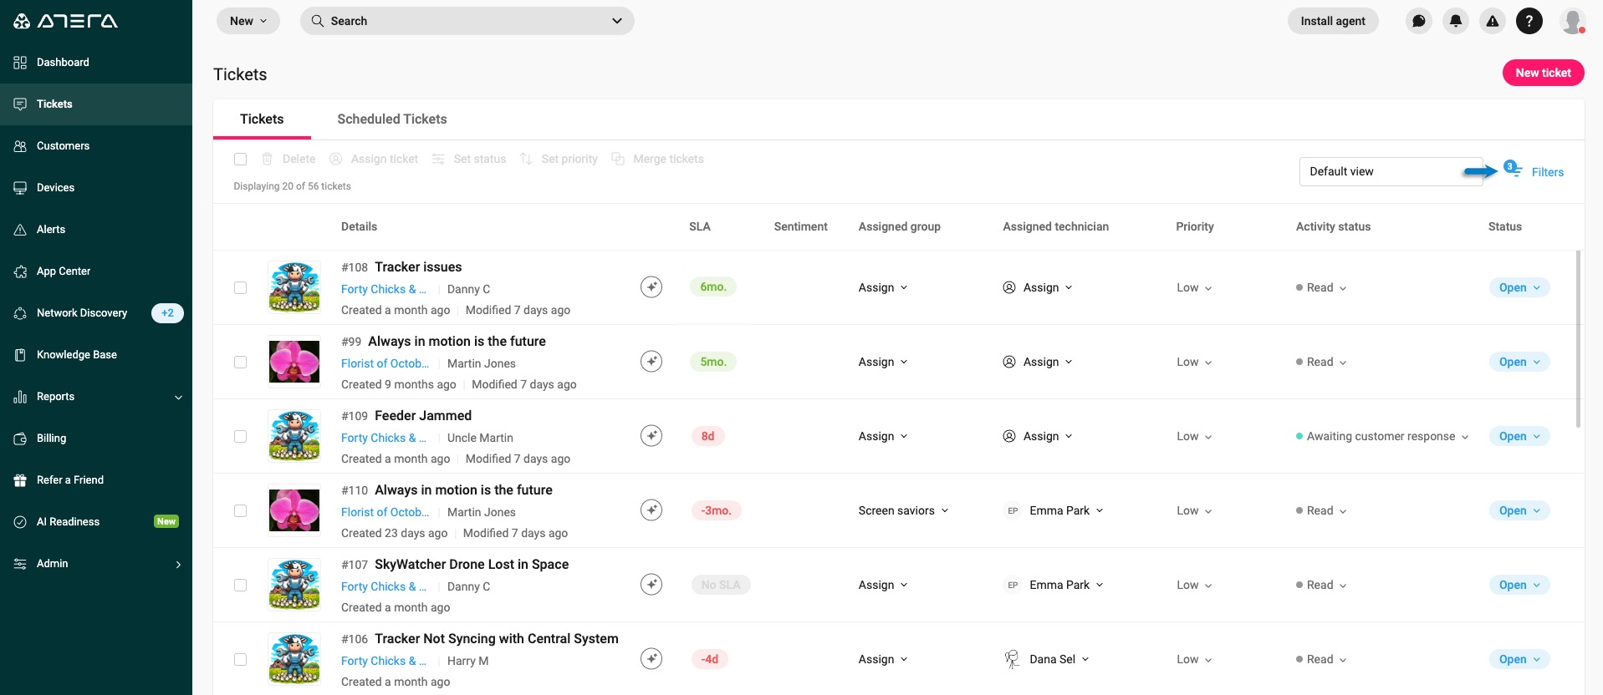The height and width of the screenshot is (695, 1603).
Task: Open the Open status dropdown for ticket #99
Action: (1519, 362)
